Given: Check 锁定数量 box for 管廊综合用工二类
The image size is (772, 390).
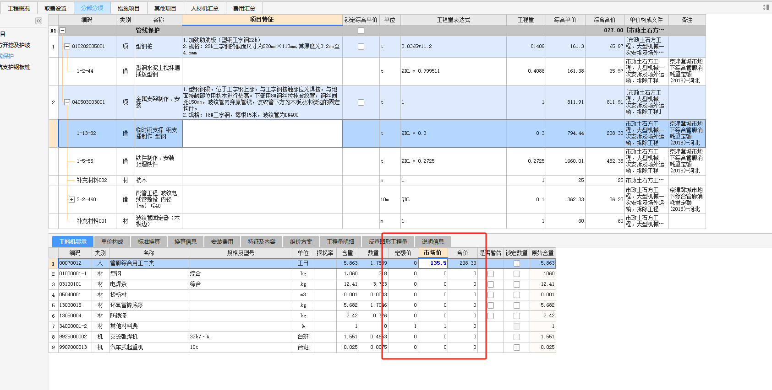Looking at the screenshot, I should coord(517,263).
